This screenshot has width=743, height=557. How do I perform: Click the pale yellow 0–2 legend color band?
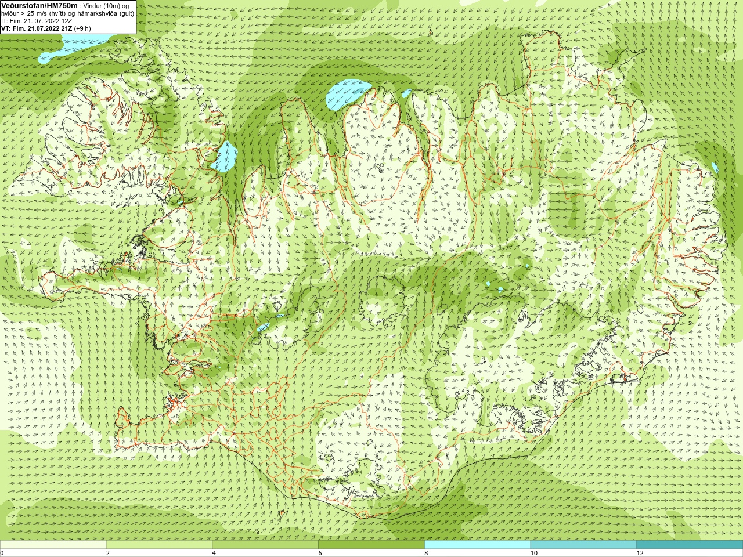pyautogui.click(x=53, y=545)
